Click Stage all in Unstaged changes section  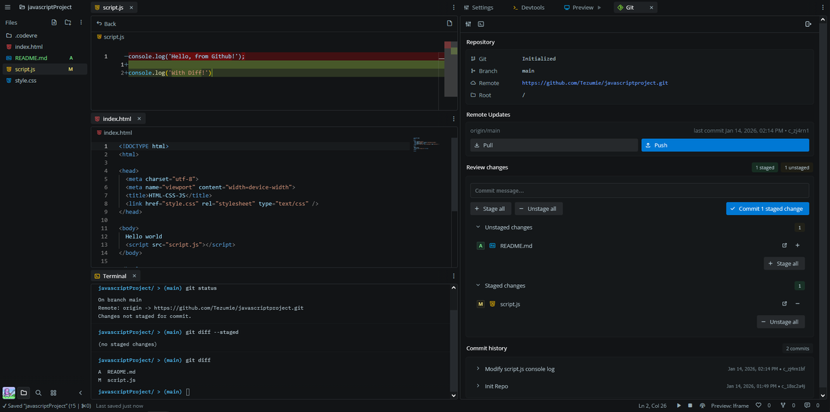(x=784, y=263)
